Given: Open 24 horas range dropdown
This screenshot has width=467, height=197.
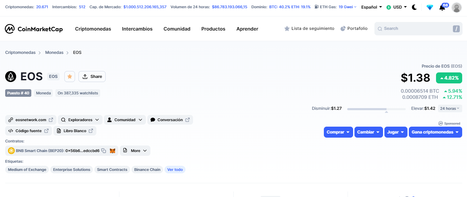Looking at the screenshot, I should (450, 108).
